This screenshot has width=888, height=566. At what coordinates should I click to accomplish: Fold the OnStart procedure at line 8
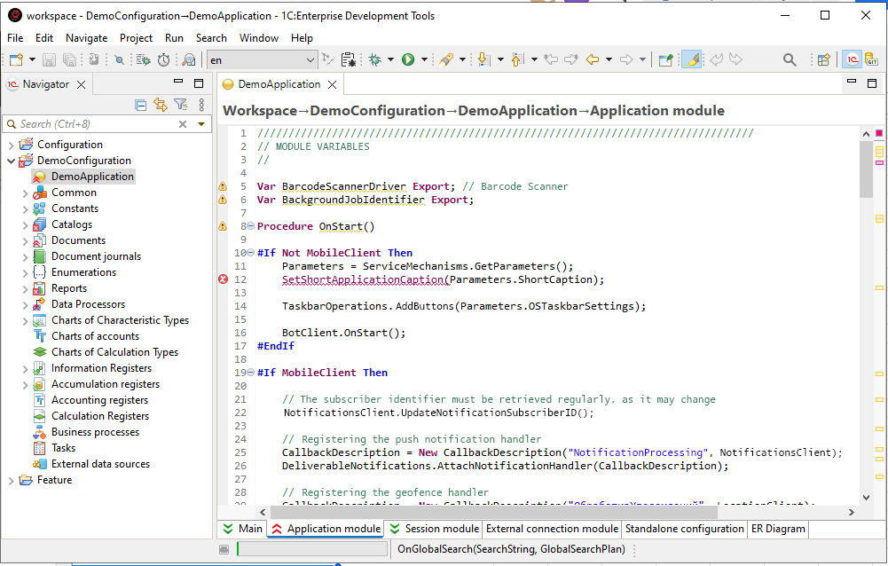point(250,226)
